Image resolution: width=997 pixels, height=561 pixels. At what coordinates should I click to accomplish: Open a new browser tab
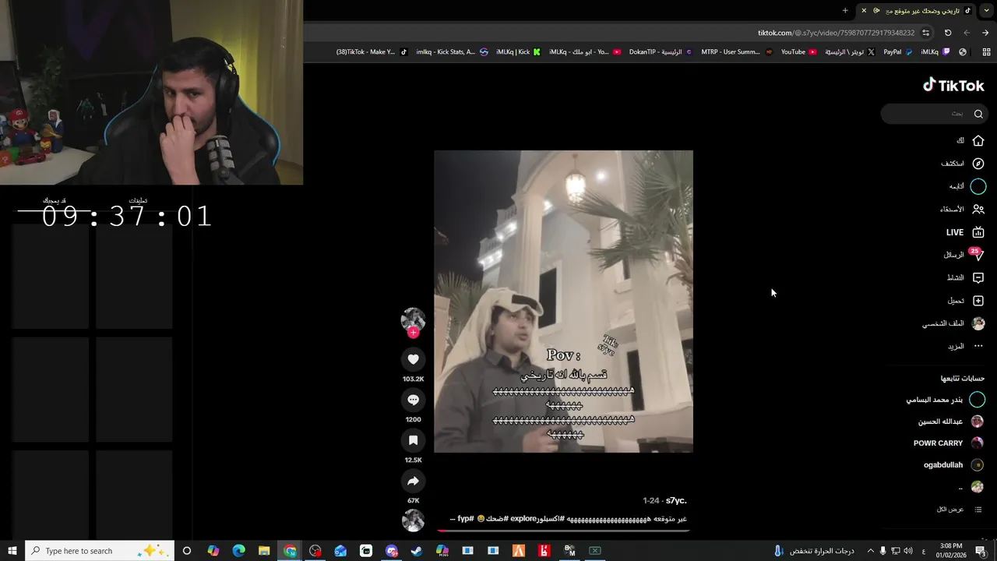[845, 10]
